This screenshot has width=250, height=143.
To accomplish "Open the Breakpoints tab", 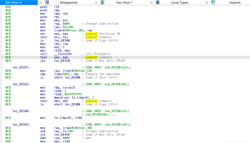I will click(x=69, y=2).
